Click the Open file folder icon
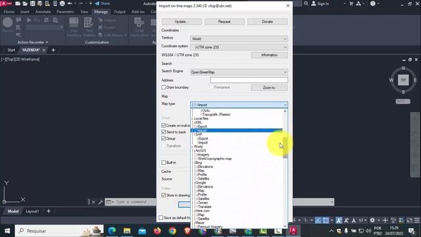 (25, 3)
